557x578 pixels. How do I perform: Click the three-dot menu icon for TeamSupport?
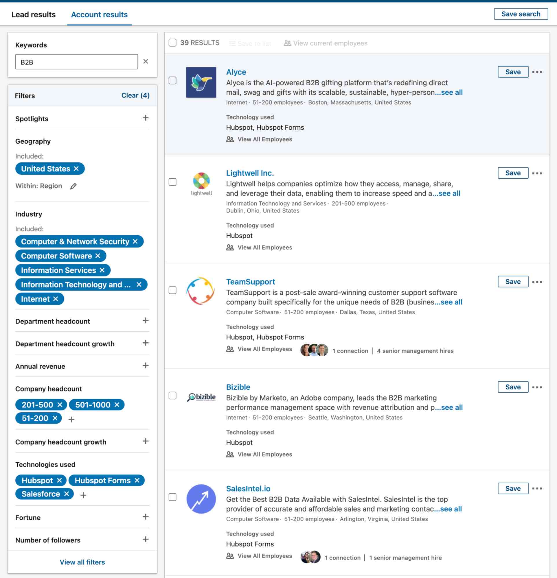[538, 281]
